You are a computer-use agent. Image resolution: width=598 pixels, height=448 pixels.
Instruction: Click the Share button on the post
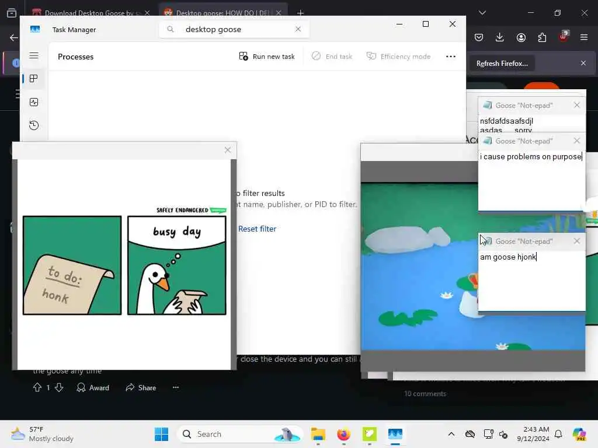tap(141, 387)
